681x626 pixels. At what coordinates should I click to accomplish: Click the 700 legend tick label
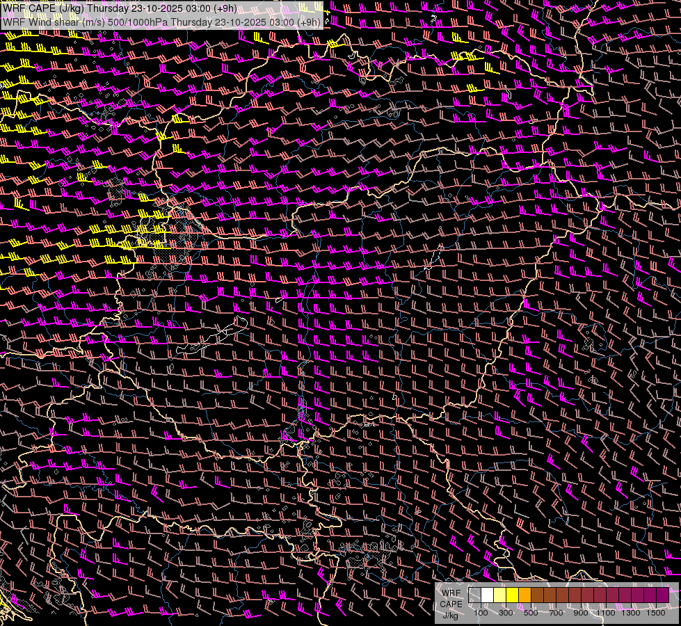(556, 613)
